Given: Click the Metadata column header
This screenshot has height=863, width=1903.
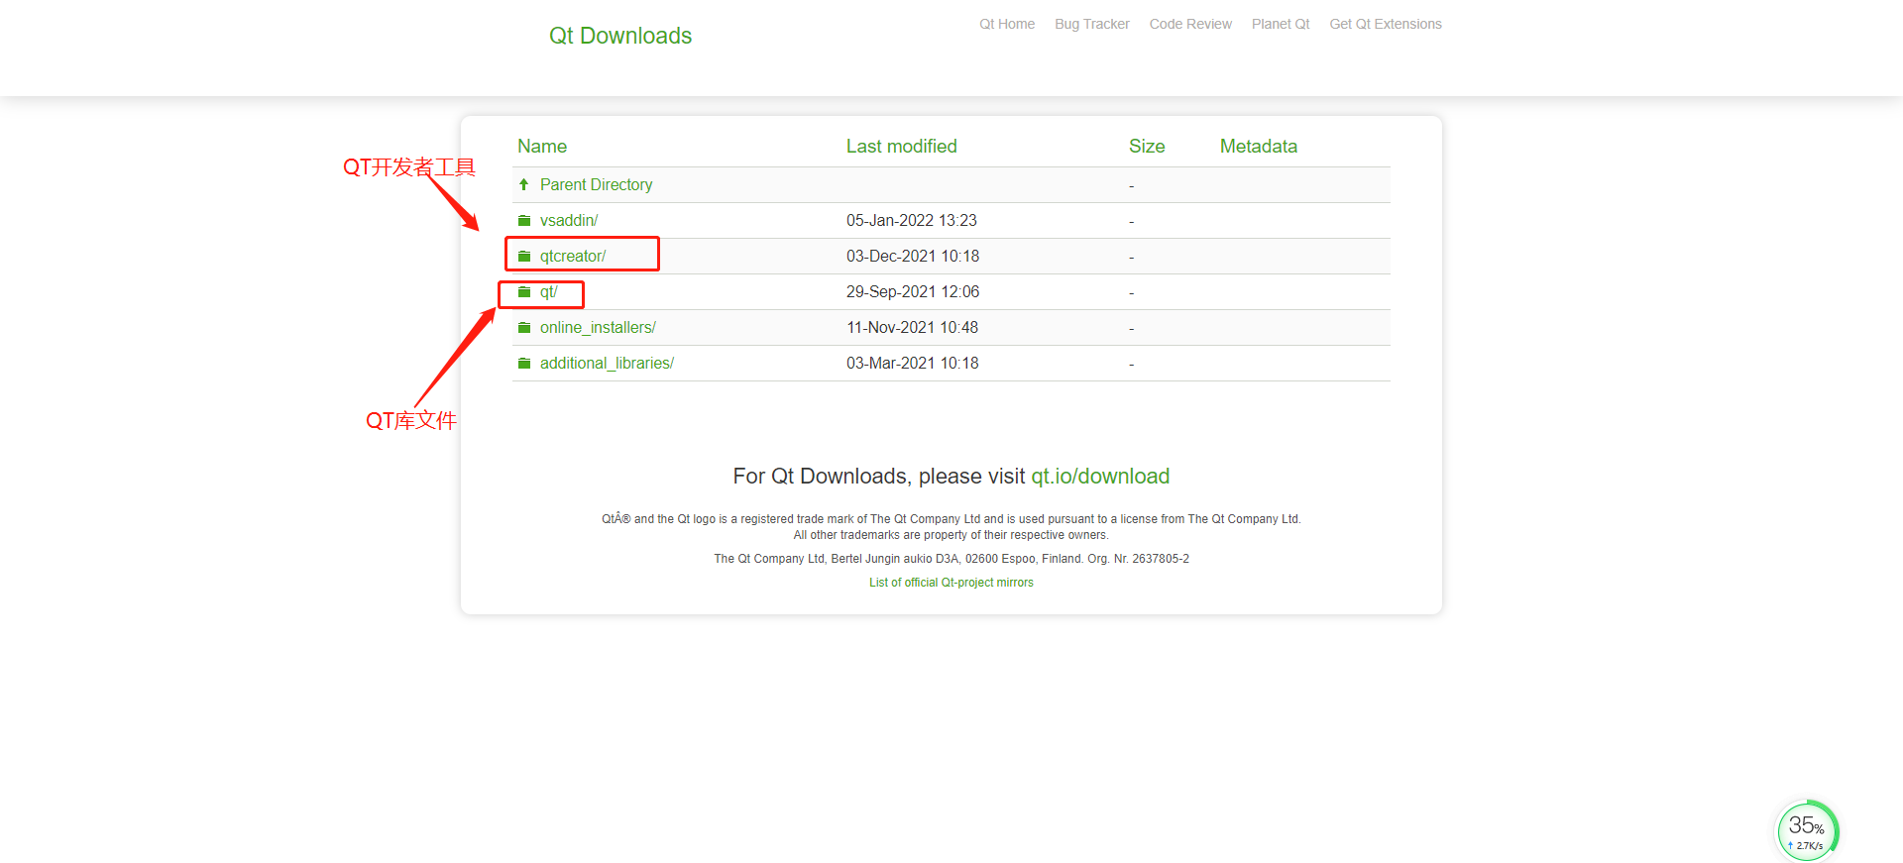Looking at the screenshot, I should point(1259,146).
